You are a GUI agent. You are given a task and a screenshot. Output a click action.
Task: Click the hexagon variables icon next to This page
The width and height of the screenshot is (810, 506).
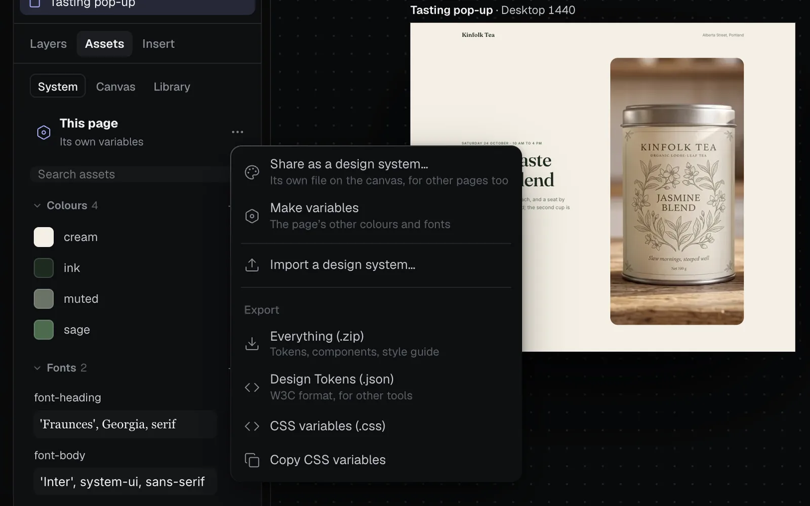44,133
